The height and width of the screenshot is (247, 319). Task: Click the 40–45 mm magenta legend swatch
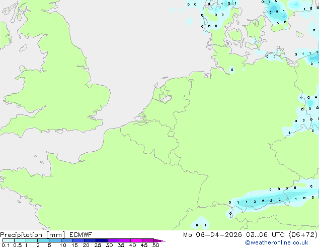(136, 240)
